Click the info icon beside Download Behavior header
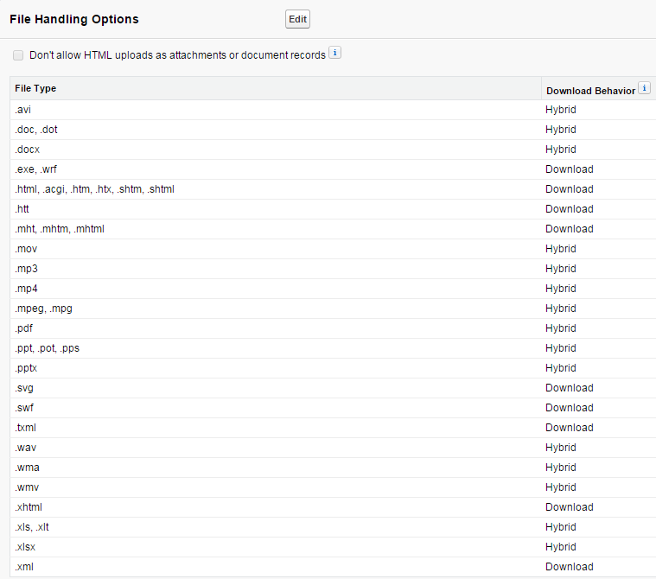 point(644,89)
